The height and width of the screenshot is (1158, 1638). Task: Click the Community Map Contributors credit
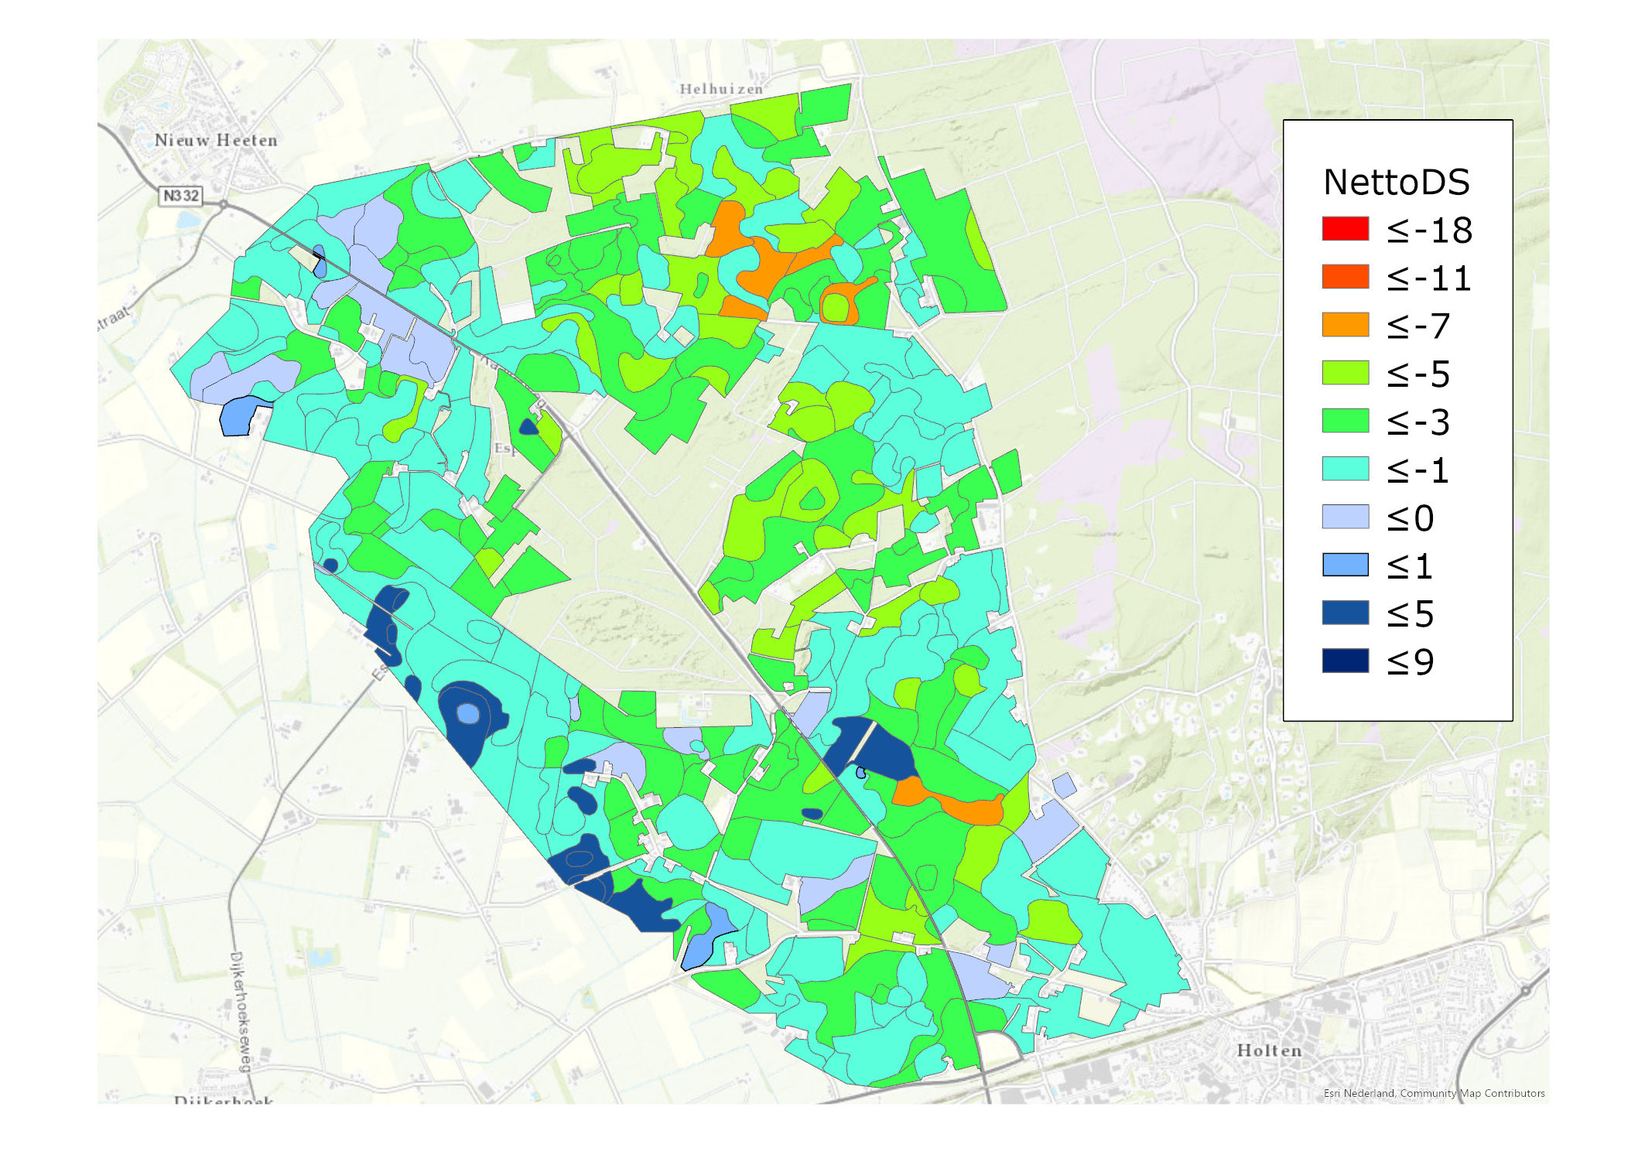click(x=1472, y=1093)
